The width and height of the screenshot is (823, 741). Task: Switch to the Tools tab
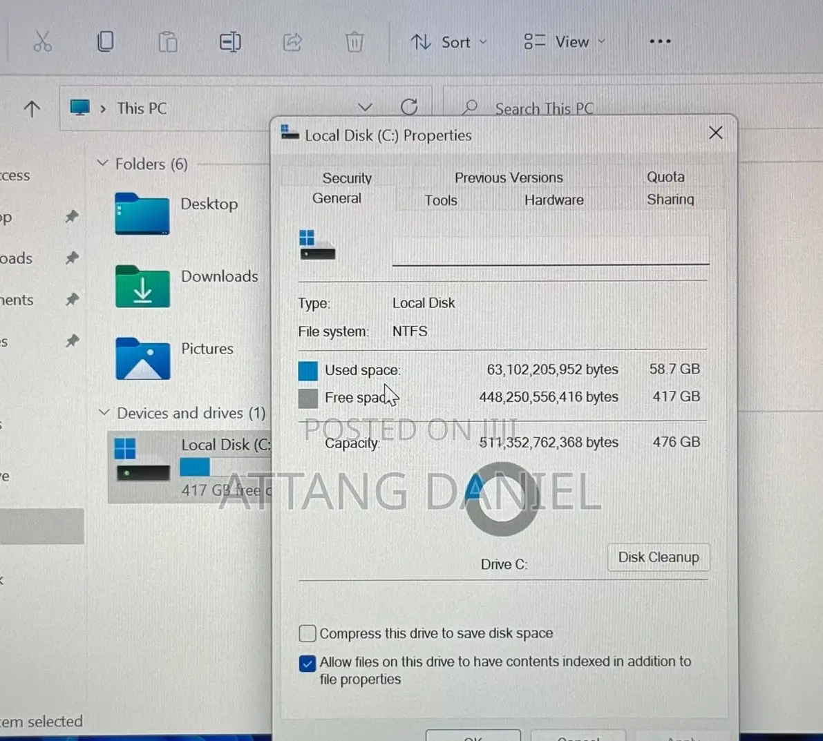point(440,200)
